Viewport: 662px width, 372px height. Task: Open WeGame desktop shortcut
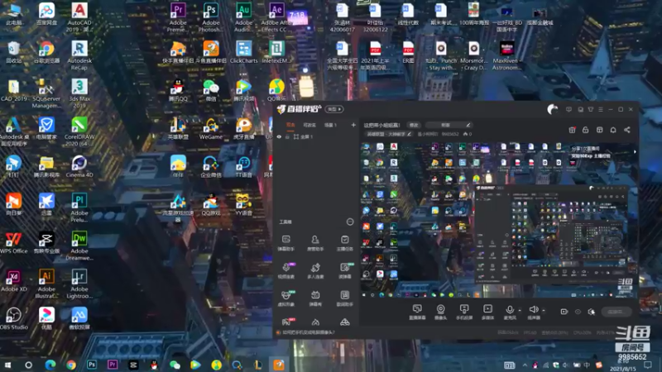(211, 128)
